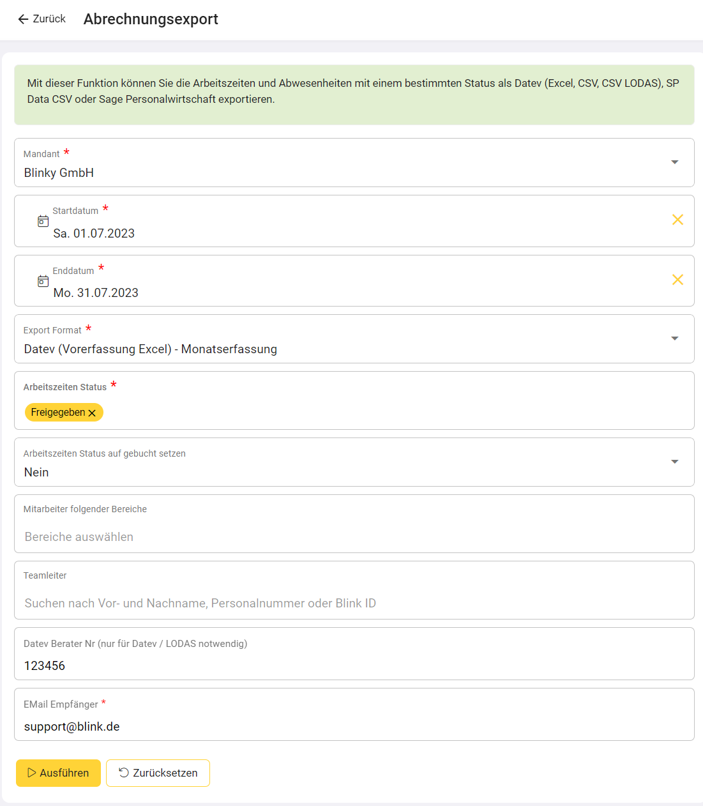Clear the Startdatum with the X icon
703x806 pixels.
pyautogui.click(x=677, y=220)
